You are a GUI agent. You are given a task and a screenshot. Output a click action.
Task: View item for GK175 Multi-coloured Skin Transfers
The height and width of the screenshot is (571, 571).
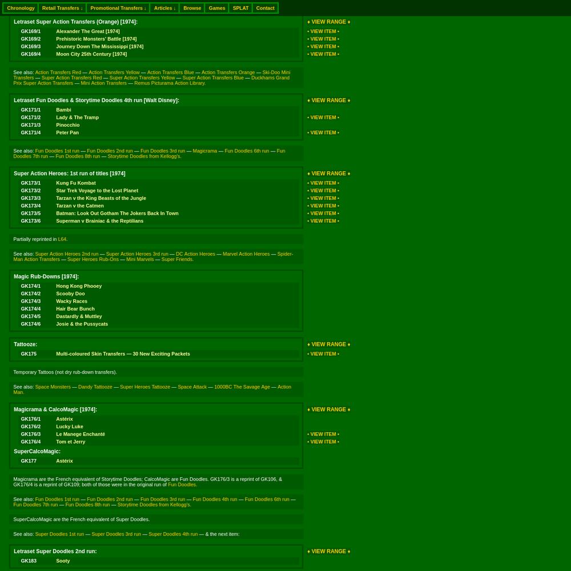(x=323, y=354)
